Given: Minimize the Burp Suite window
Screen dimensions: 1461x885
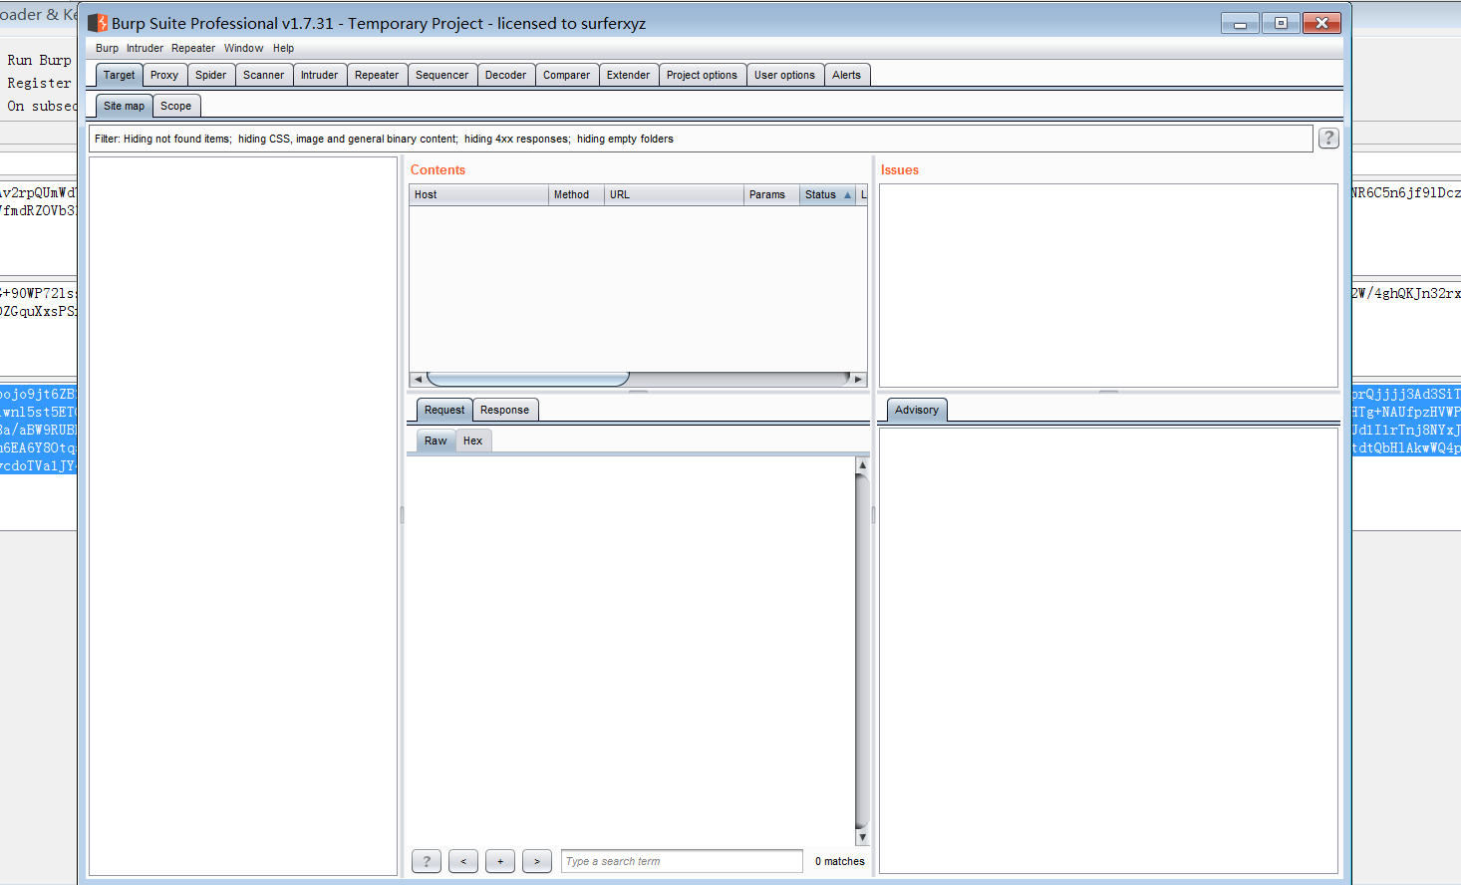Looking at the screenshot, I should tap(1240, 23).
